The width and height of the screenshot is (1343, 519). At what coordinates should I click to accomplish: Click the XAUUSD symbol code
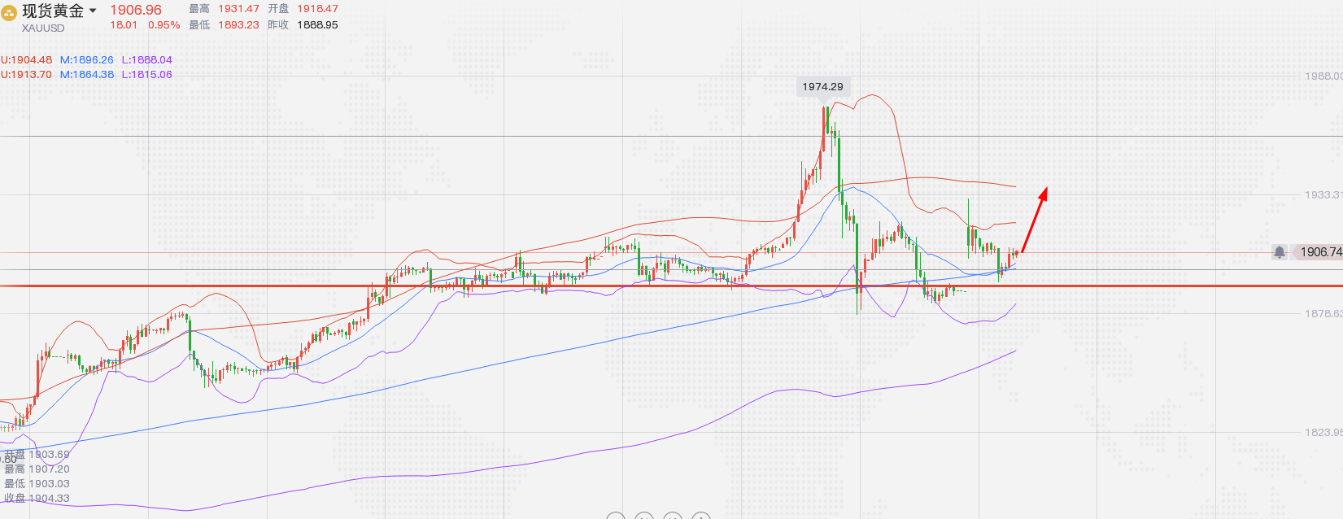[43, 28]
